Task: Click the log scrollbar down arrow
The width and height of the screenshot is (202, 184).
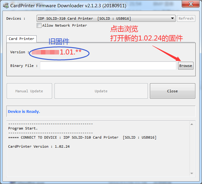Action: coord(191,173)
